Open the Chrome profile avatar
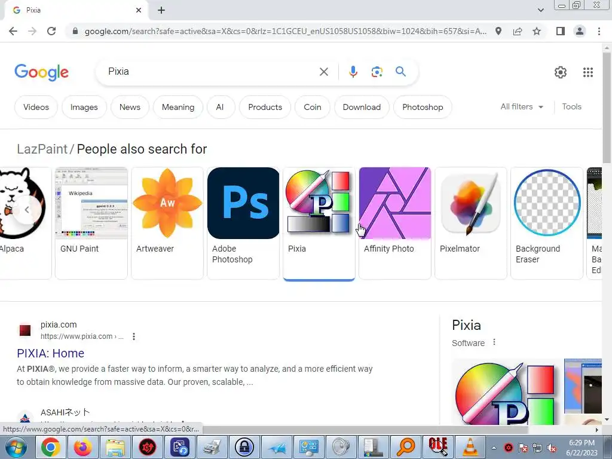 580,31
